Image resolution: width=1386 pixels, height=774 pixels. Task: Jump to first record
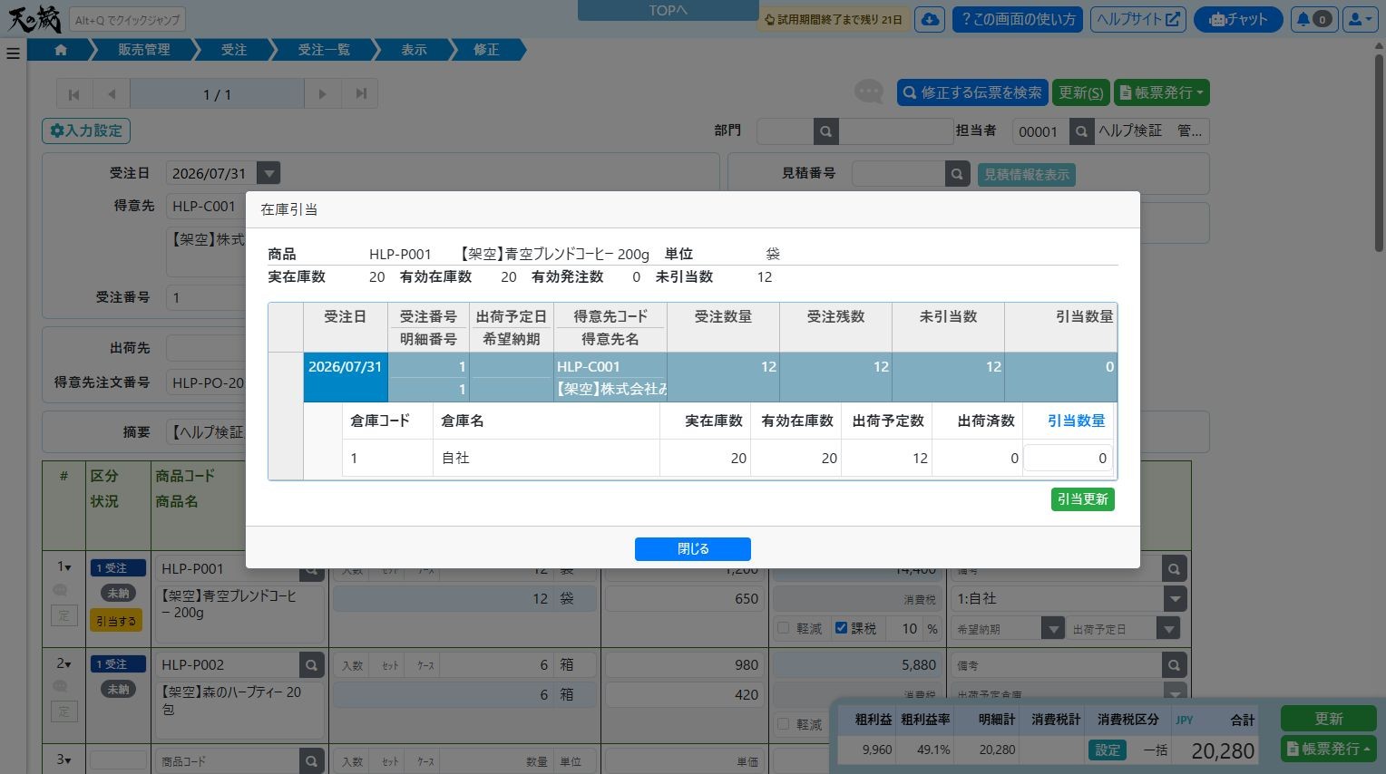pyautogui.click(x=74, y=94)
